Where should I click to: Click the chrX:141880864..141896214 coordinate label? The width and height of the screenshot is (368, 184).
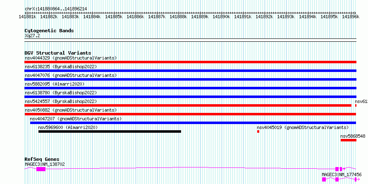[x=56, y=9]
